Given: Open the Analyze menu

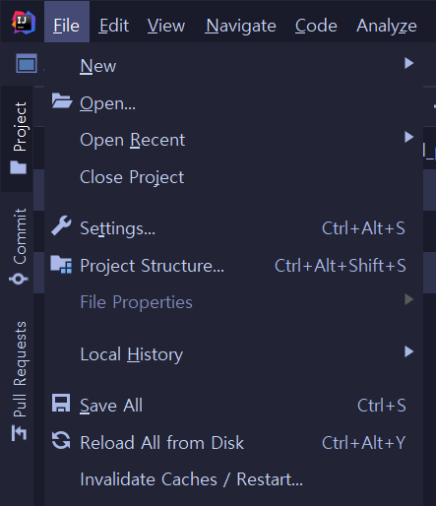Looking at the screenshot, I should pyautogui.click(x=387, y=26).
